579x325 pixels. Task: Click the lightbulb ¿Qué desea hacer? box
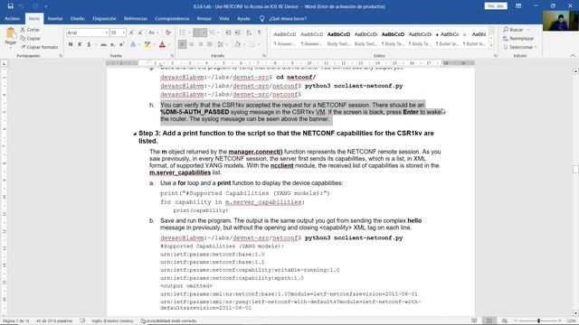point(283,18)
